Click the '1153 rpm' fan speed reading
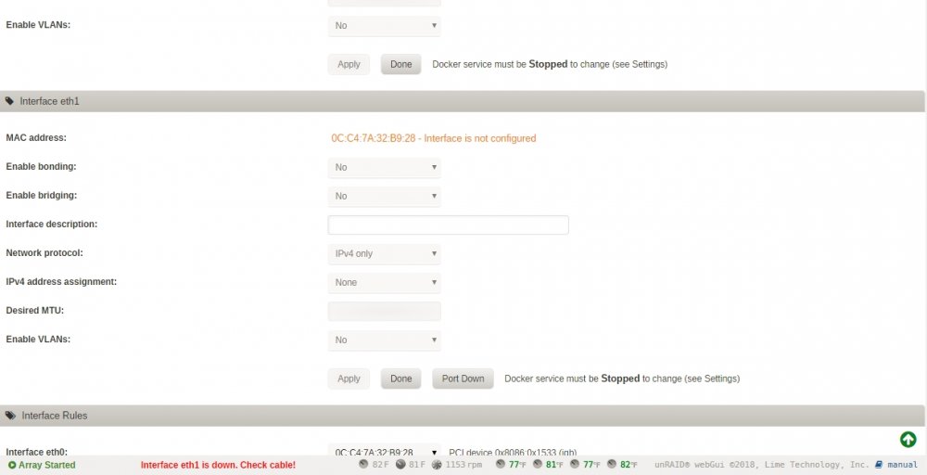 pyautogui.click(x=463, y=465)
